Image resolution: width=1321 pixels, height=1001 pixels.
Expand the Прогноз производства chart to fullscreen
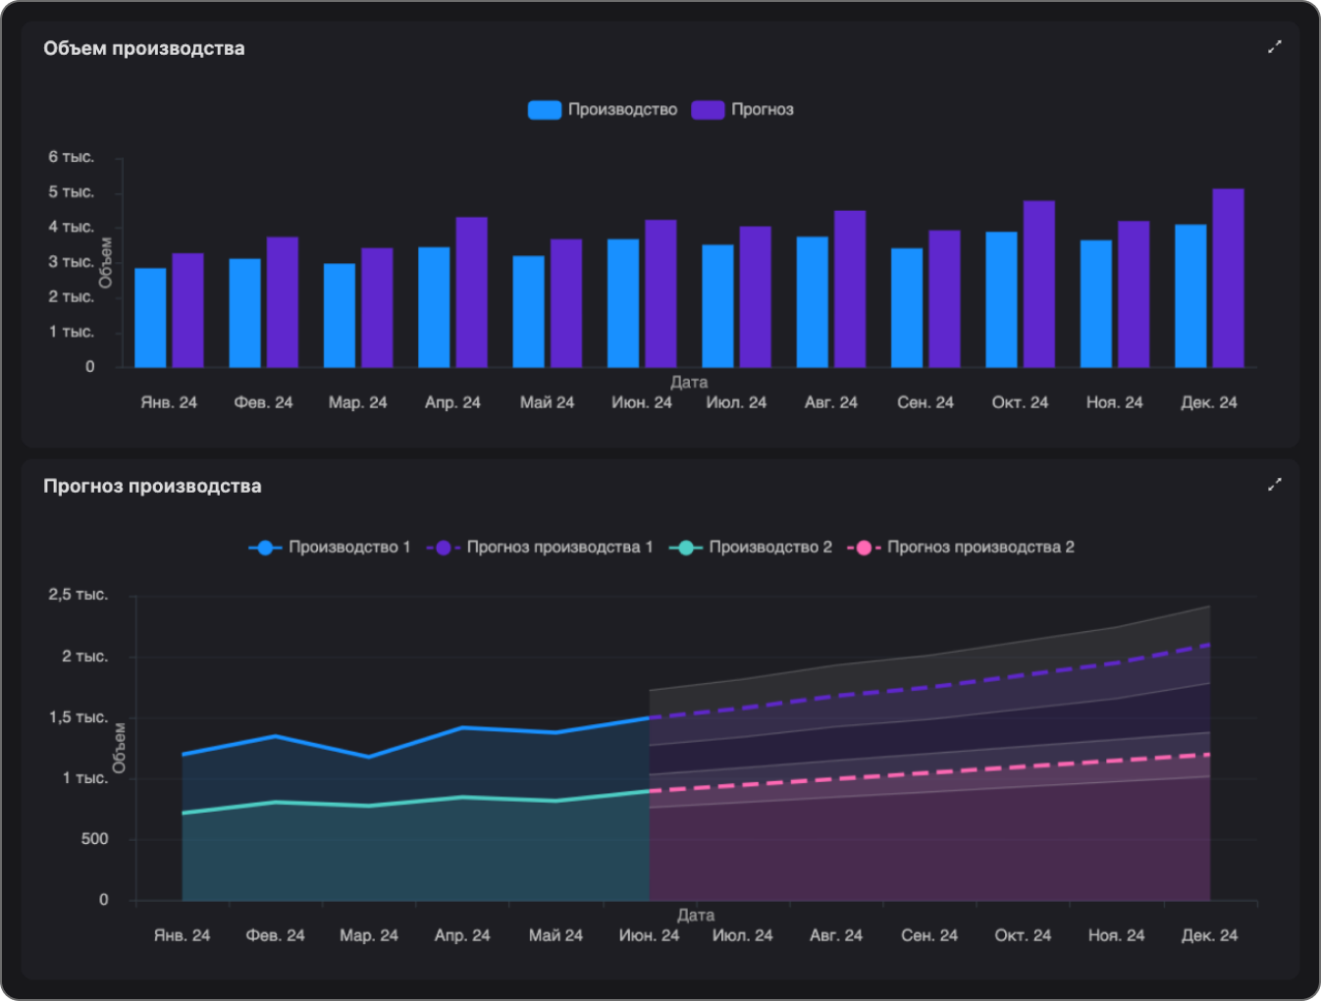click(x=1274, y=485)
